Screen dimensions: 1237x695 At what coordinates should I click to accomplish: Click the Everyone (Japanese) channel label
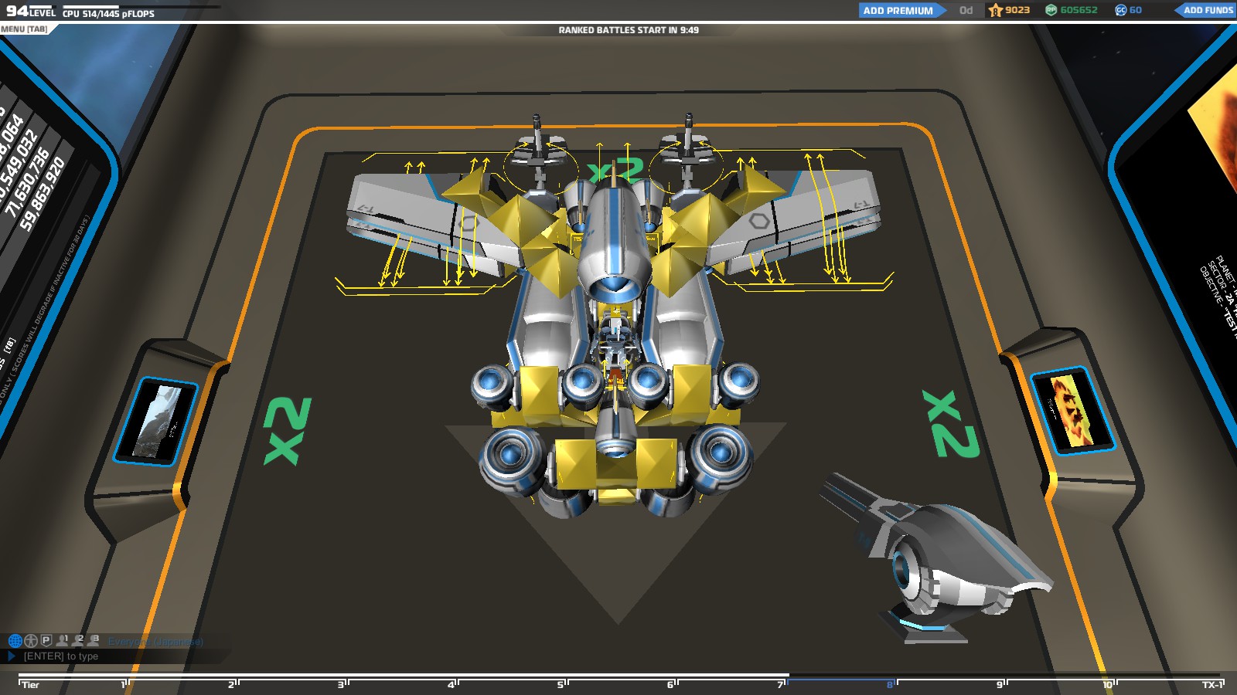[x=155, y=642]
